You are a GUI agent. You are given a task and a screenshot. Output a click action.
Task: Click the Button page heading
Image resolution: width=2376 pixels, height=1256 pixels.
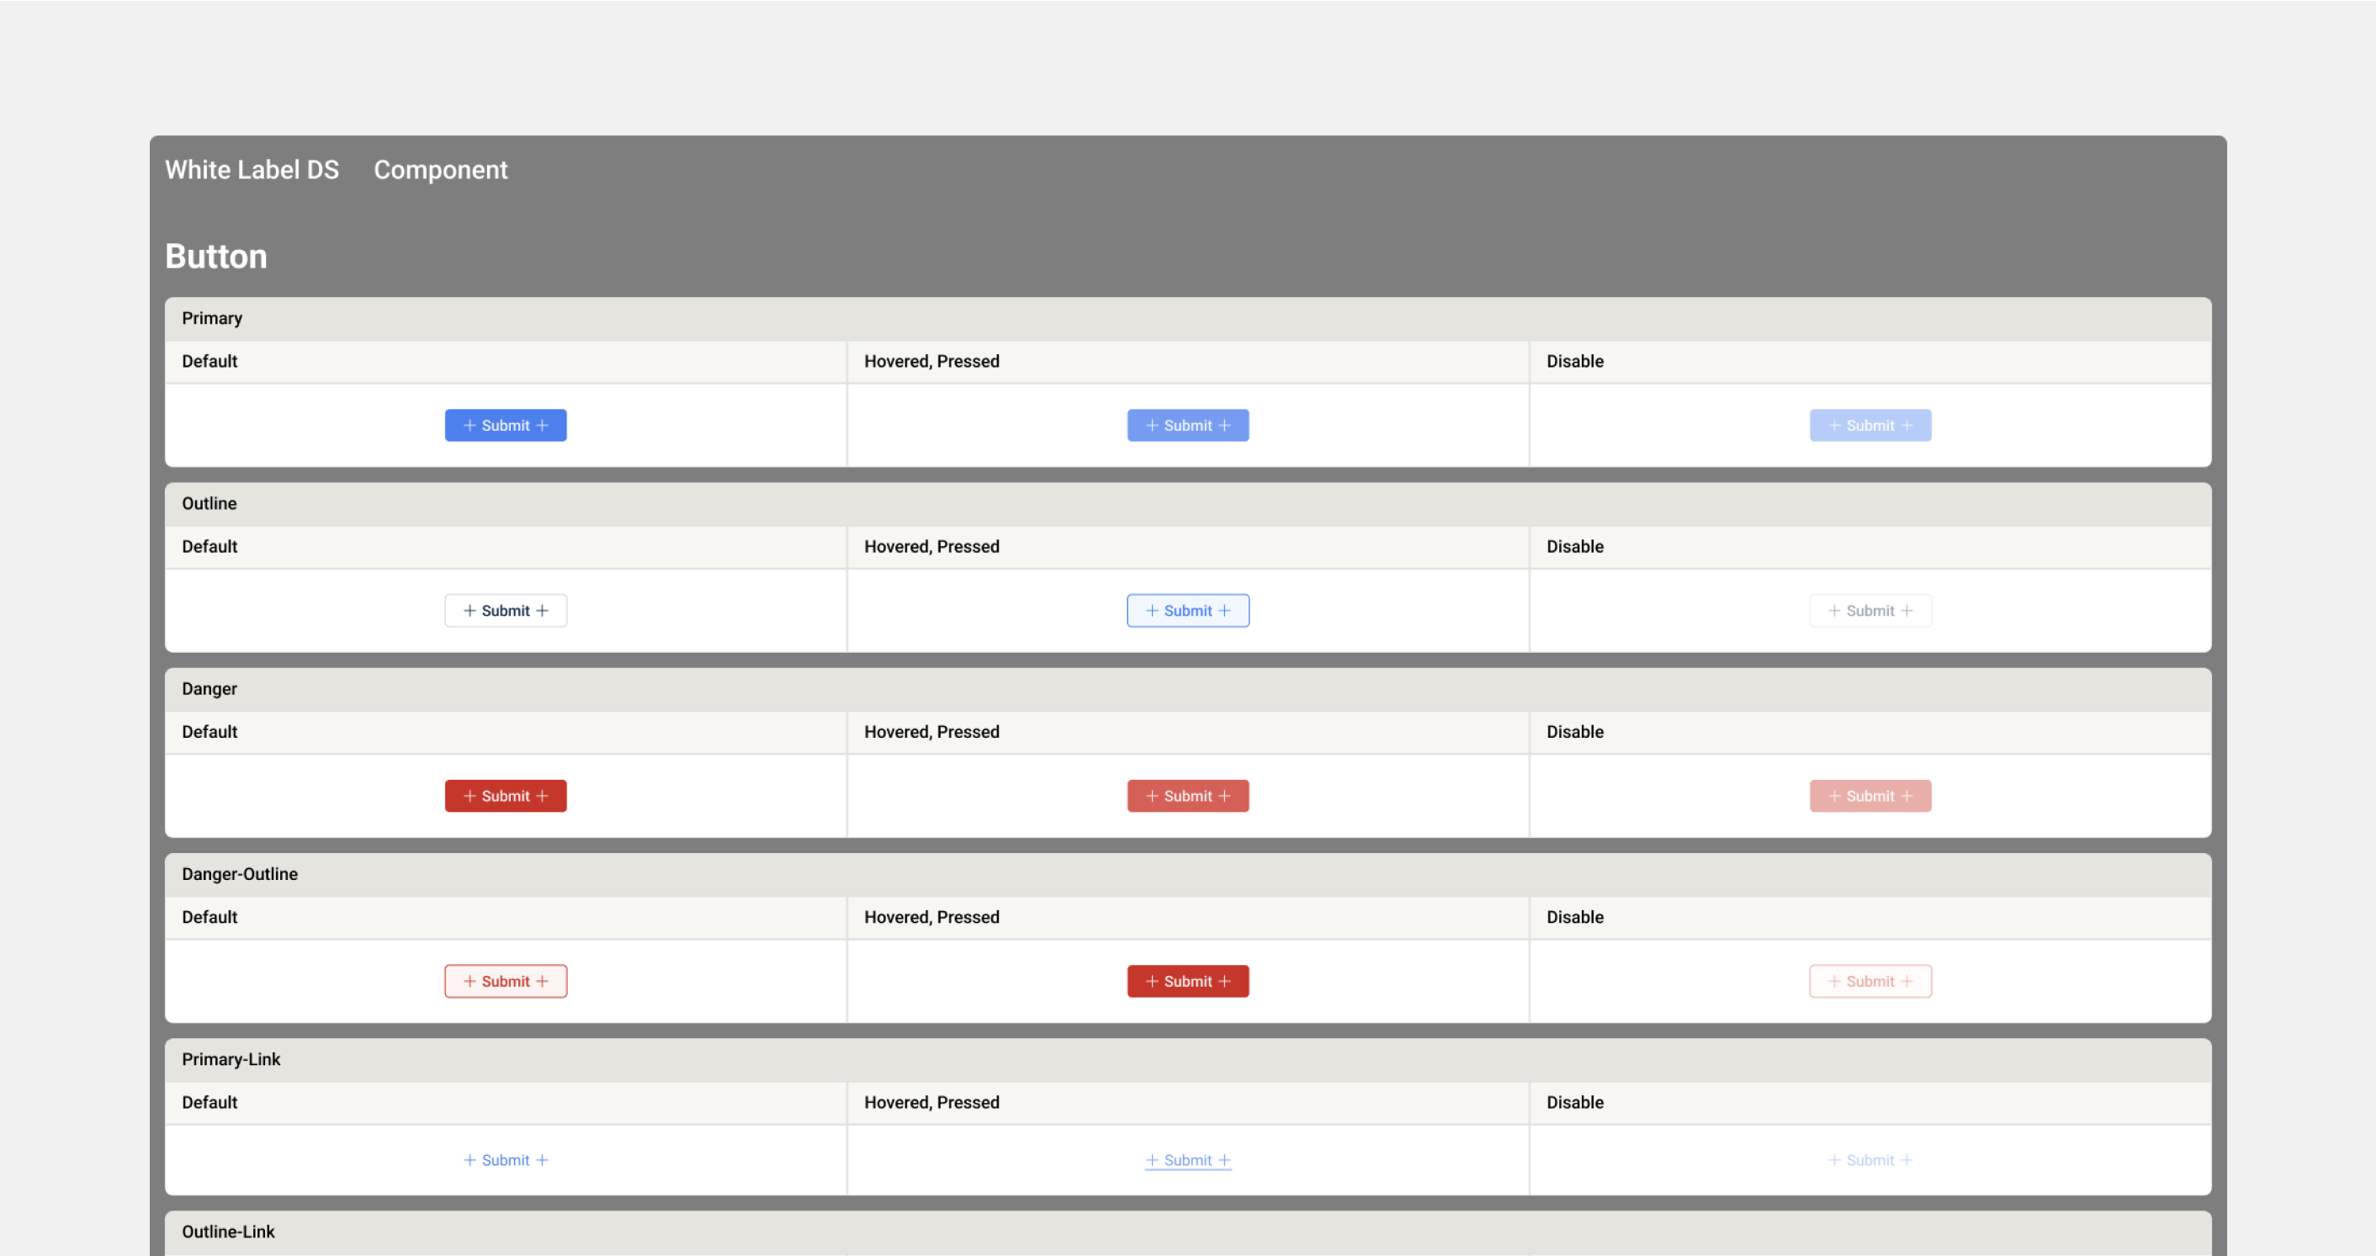216,257
